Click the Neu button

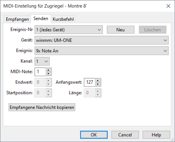pos(120,30)
